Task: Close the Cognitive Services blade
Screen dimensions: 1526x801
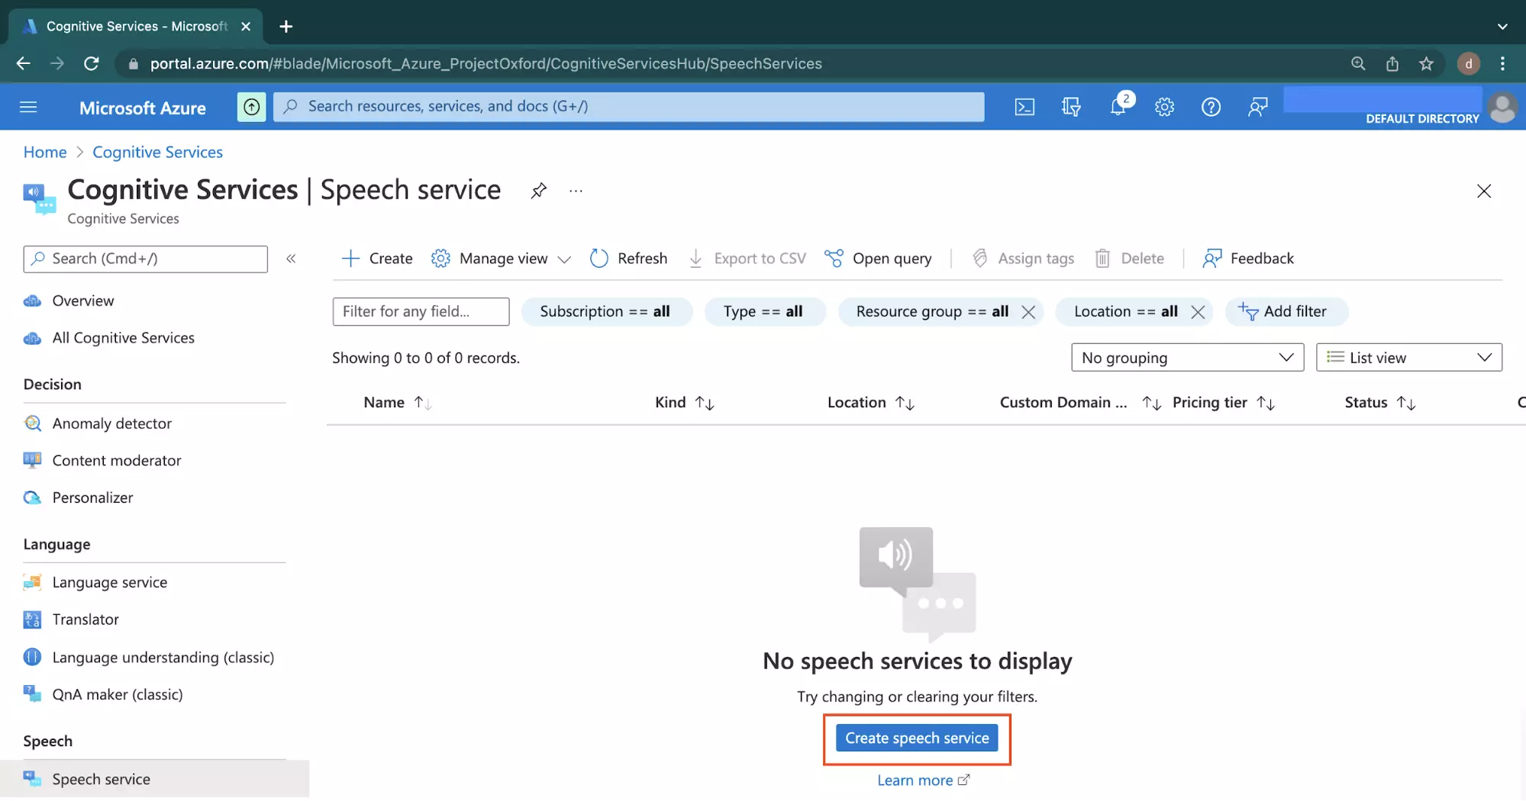Action: pyautogui.click(x=1483, y=191)
